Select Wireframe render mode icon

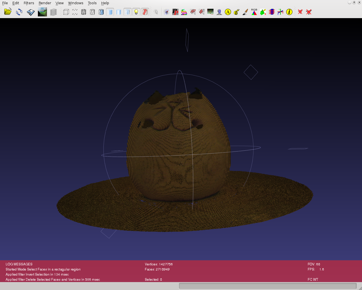coord(84,12)
